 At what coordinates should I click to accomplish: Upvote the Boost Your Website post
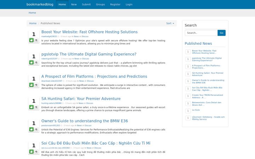(32, 40)
